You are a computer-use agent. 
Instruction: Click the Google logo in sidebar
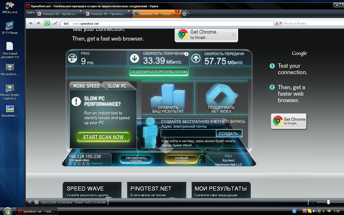click(299, 53)
